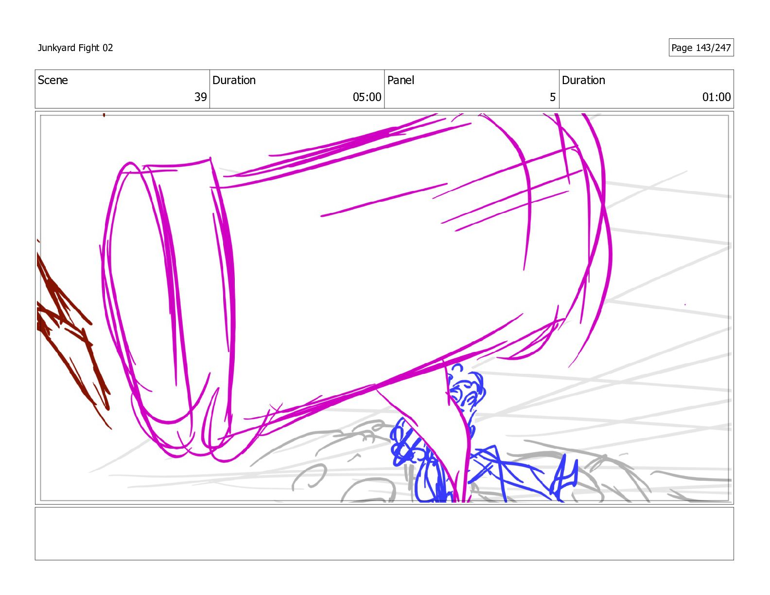Click the 'Junkyard Fight 02' title text
This screenshot has width=770, height=595.
tap(75, 48)
